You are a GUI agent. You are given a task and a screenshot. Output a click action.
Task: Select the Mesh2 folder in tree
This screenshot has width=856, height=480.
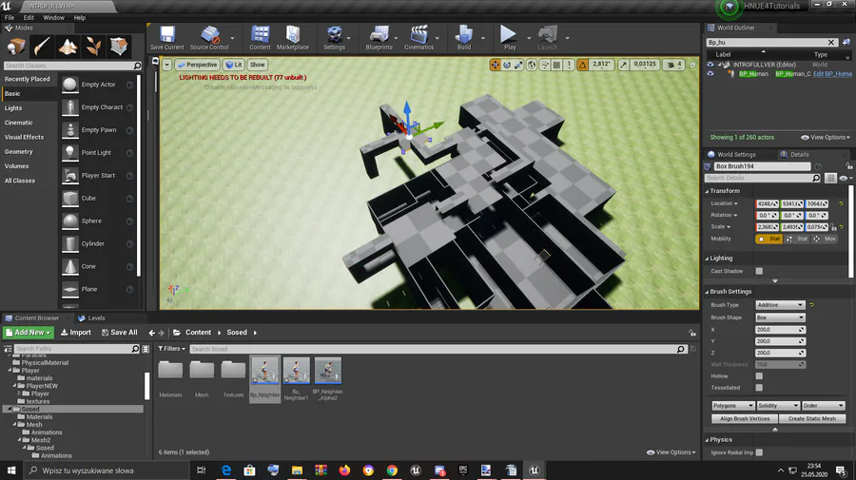40,440
